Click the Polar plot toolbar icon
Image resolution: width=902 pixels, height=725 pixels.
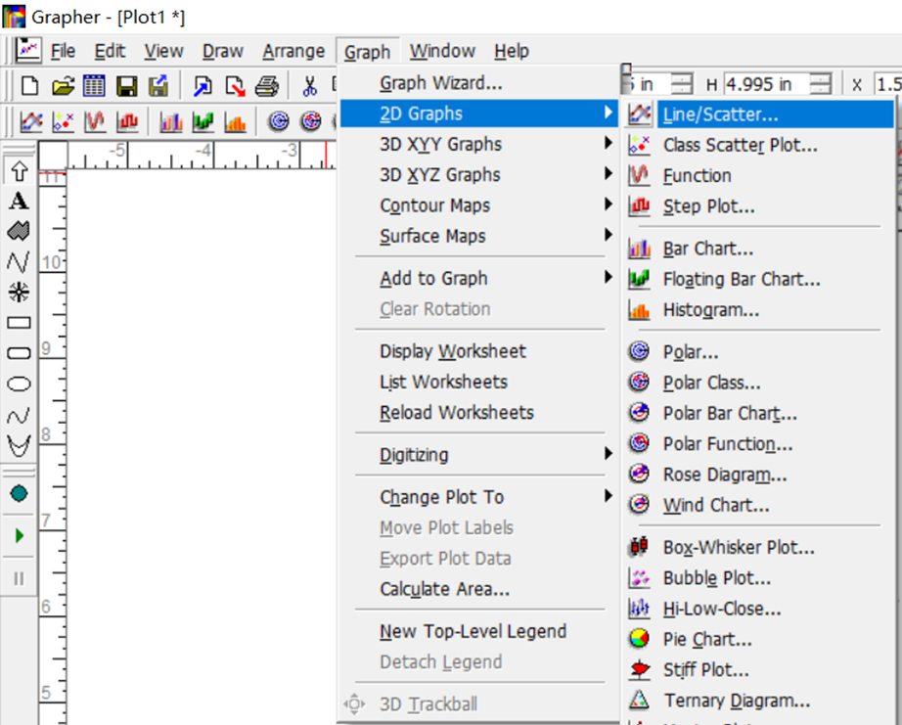(279, 121)
